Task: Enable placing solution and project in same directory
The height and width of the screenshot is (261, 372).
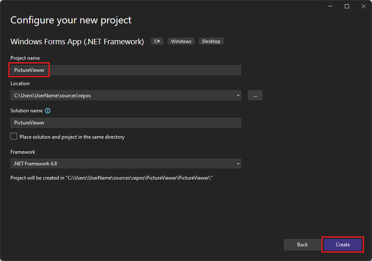Action: [x=13, y=136]
